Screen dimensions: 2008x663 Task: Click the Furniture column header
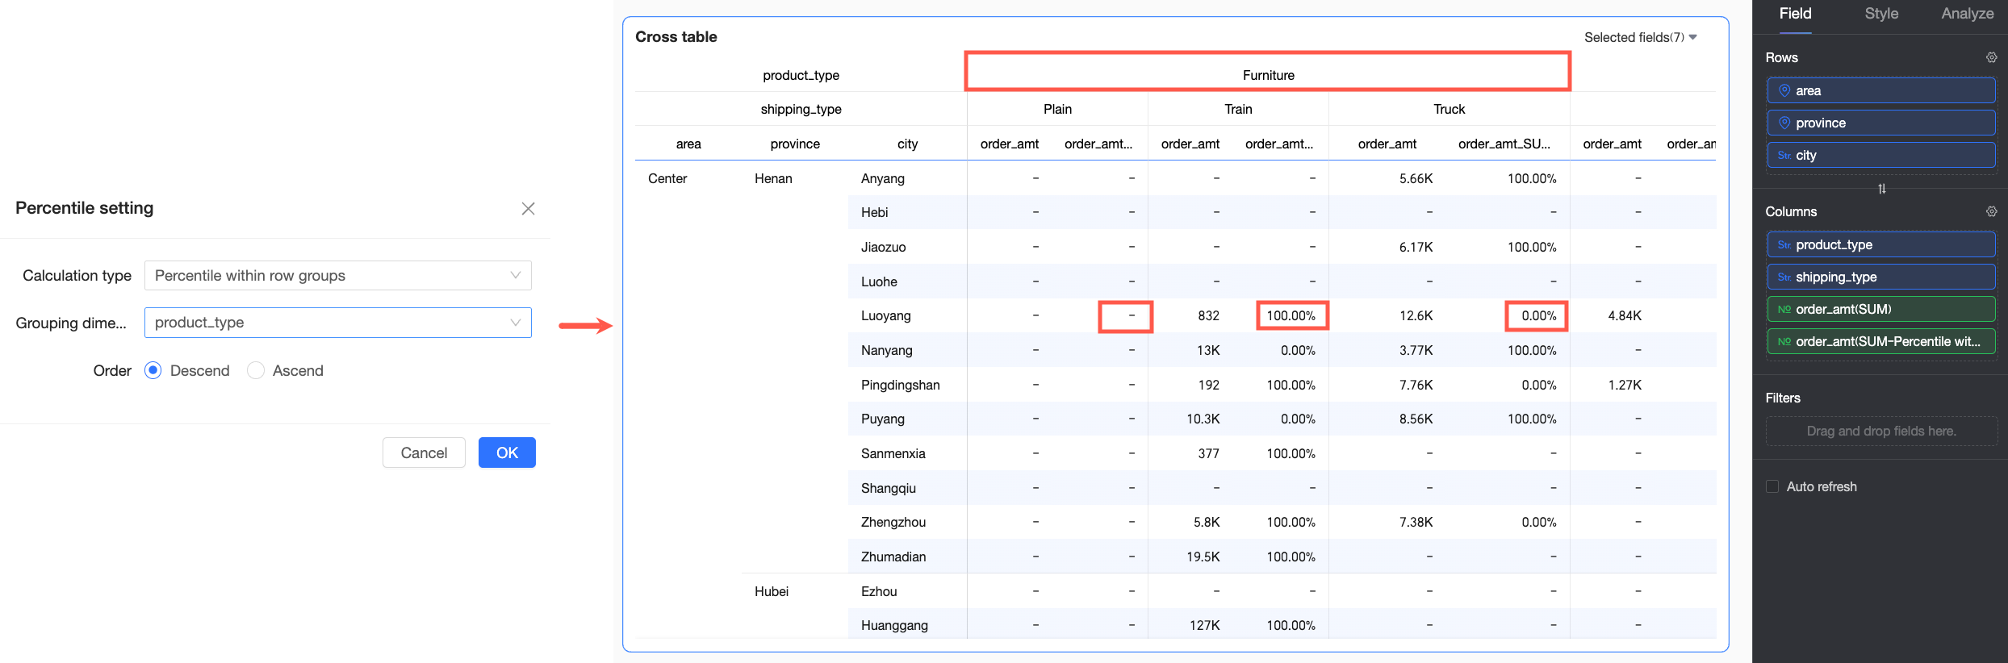click(x=1268, y=76)
